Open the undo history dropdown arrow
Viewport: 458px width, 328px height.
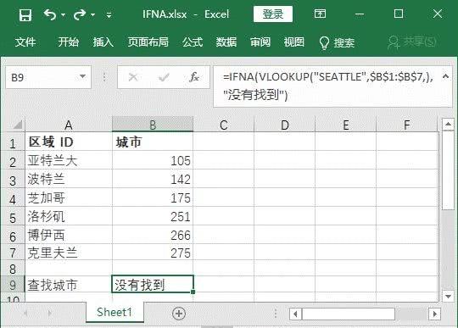click(63, 14)
